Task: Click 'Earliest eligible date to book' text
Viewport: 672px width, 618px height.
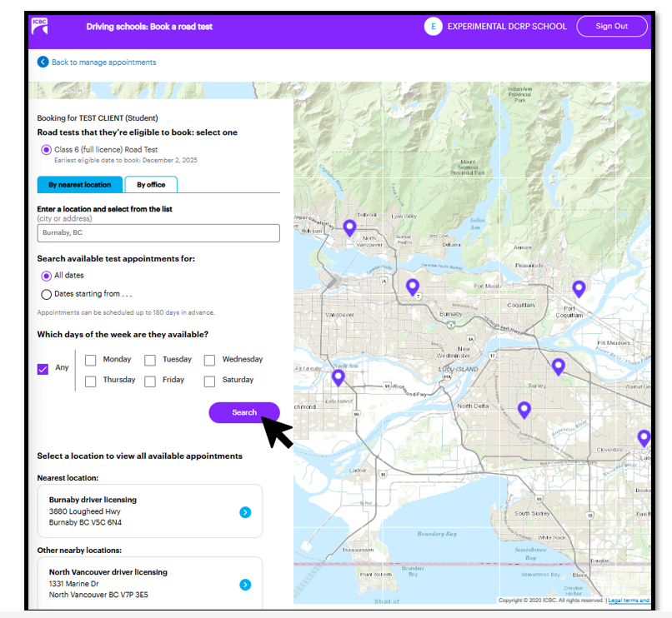Action: click(126, 160)
